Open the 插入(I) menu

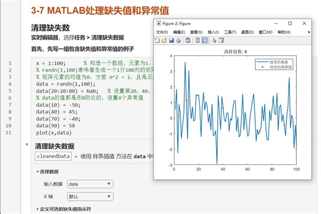(x=213, y=32)
